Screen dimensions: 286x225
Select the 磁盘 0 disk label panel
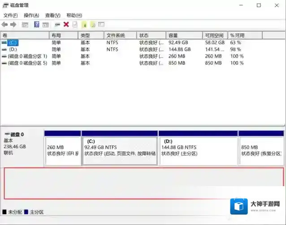(22, 148)
